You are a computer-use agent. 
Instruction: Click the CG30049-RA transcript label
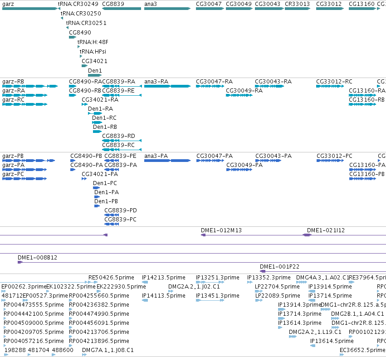pos(244,91)
